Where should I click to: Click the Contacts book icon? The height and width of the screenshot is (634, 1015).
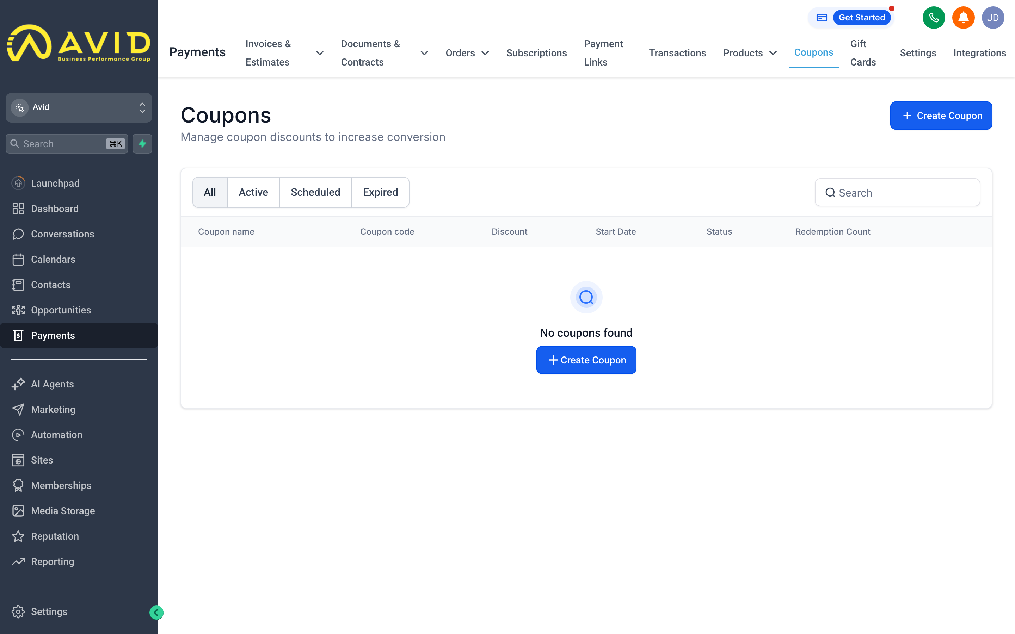click(x=18, y=285)
